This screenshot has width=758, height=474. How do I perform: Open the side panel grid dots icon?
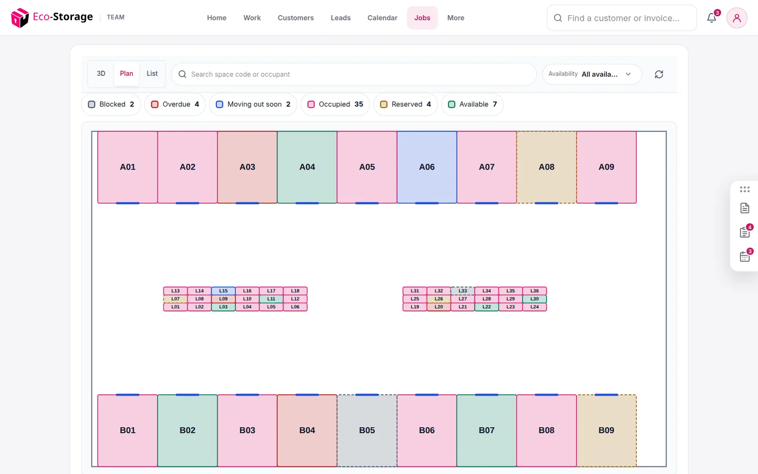[x=745, y=189]
